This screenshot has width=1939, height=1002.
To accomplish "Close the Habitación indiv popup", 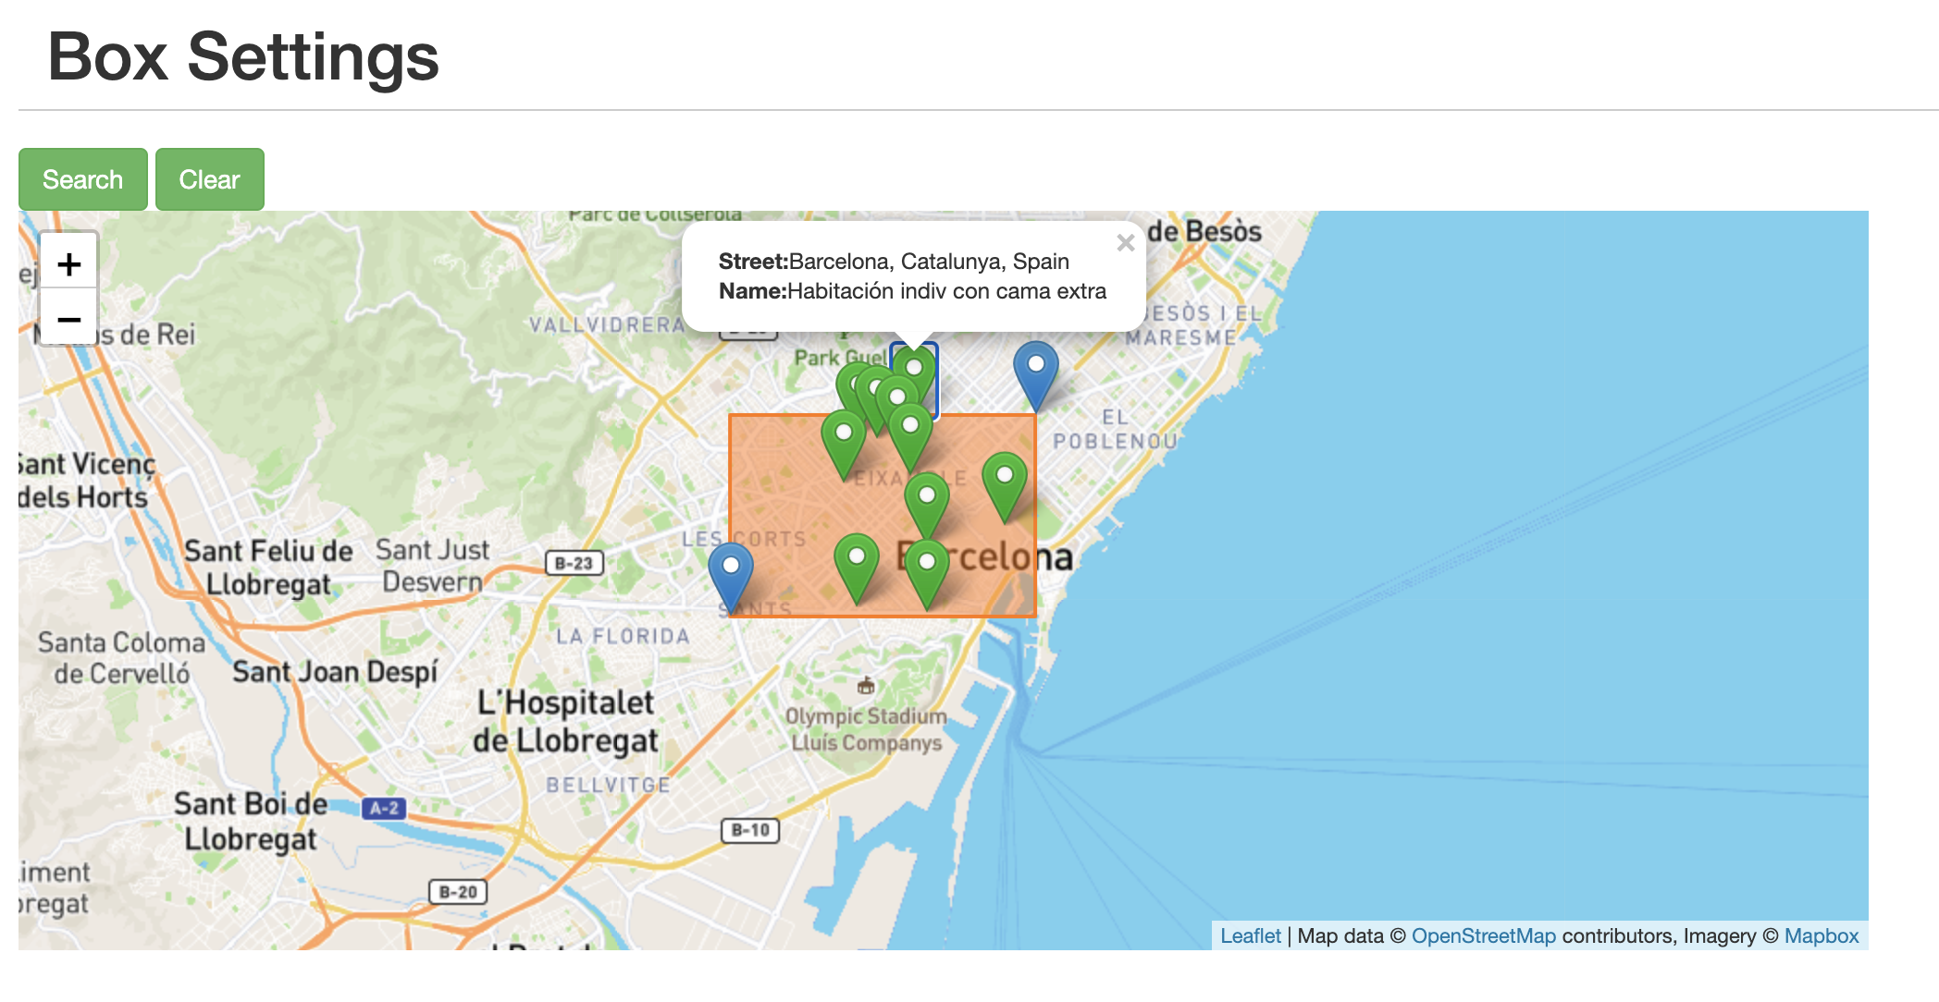I will click(1125, 243).
